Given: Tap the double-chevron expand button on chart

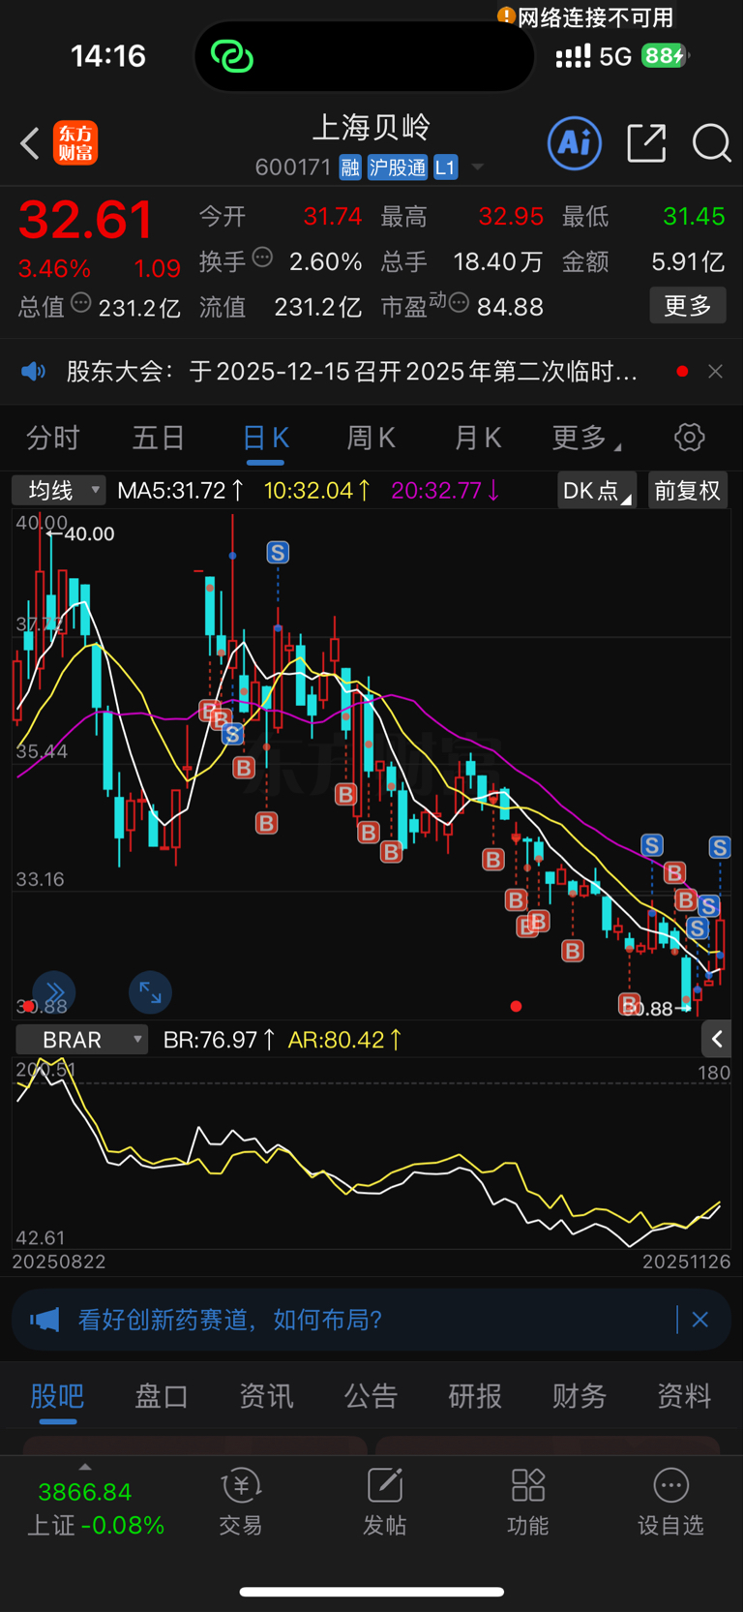Looking at the screenshot, I should (x=54, y=992).
